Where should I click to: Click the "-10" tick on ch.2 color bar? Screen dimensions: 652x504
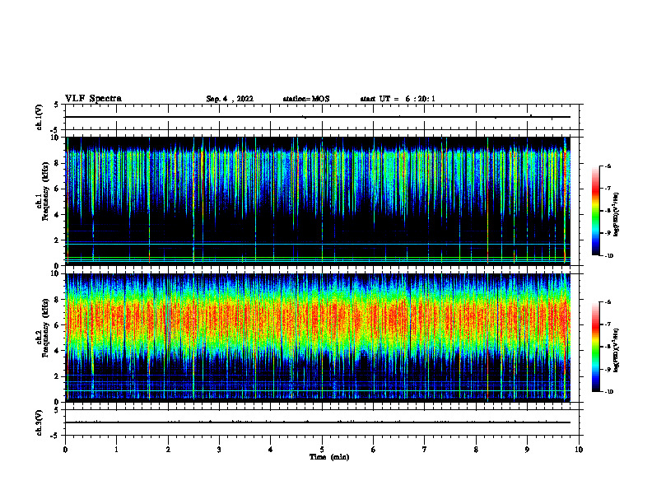click(x=608, y=392)
